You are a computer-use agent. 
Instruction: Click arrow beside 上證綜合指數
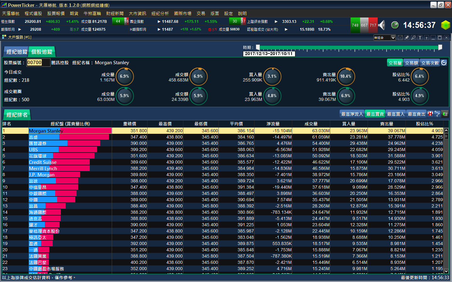276,22
